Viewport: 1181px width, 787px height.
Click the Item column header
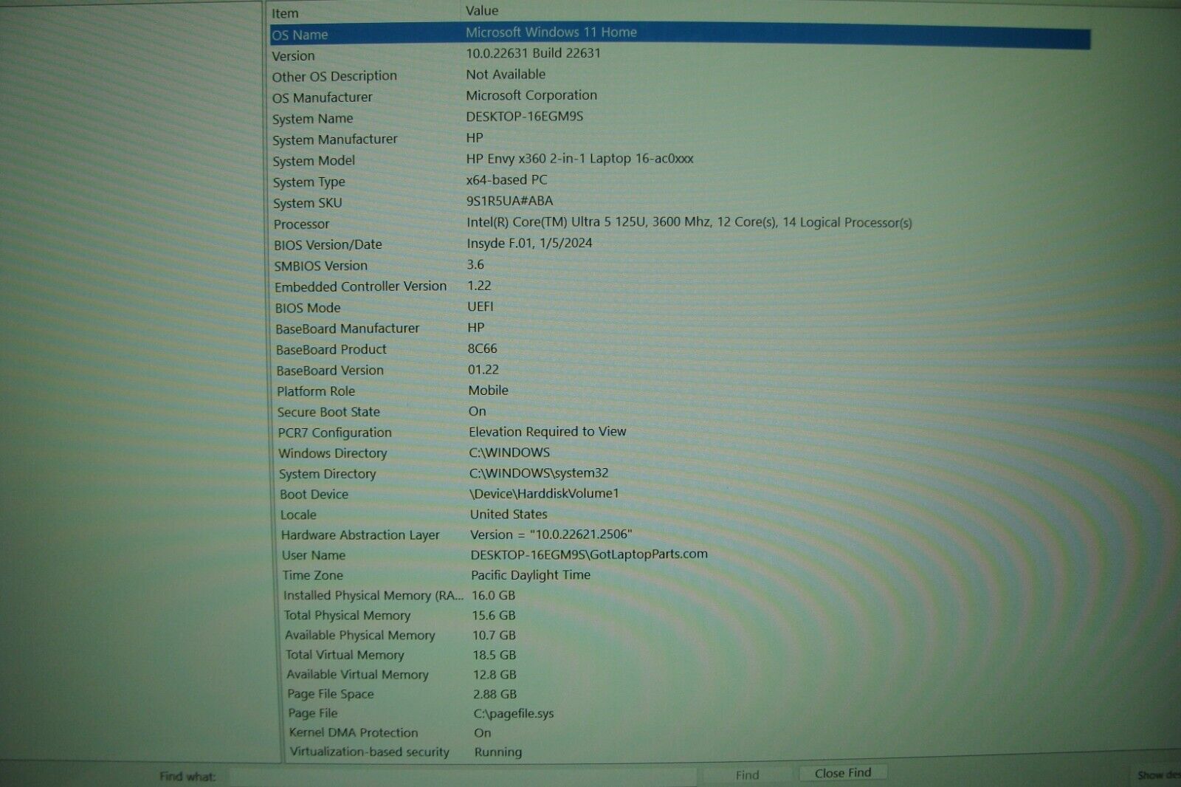[285, 13]
